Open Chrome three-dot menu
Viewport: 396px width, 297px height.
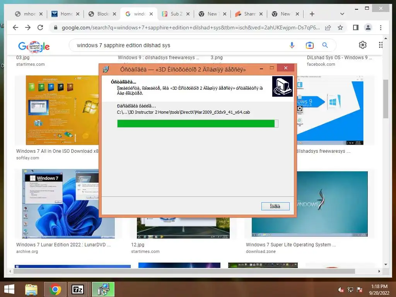(381, 27)
